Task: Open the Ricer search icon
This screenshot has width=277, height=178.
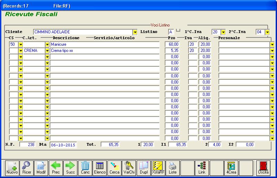Action: tap(27, 168)
